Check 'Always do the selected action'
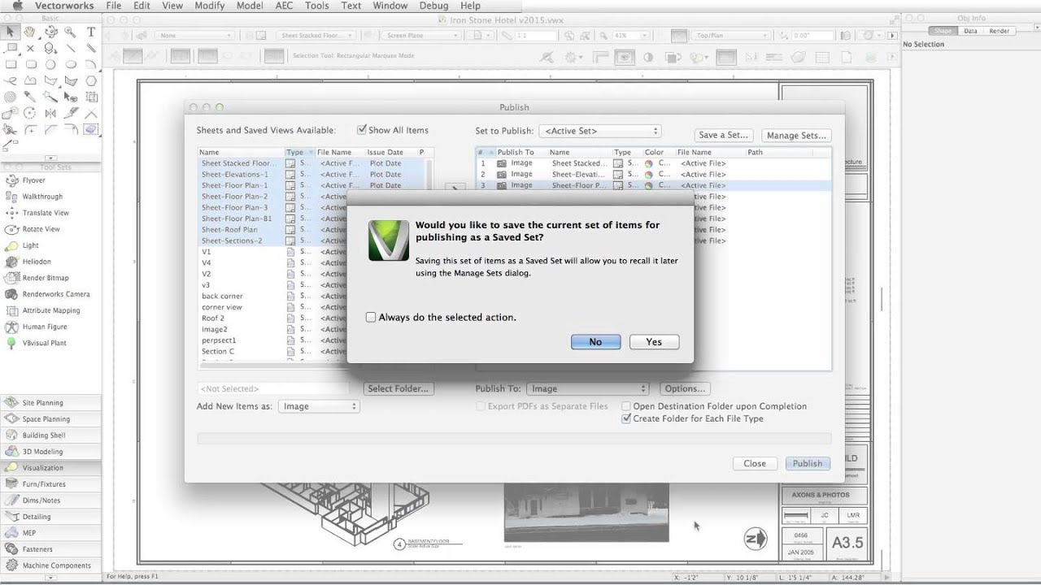 pyautogui.click(x=371, y=317)
